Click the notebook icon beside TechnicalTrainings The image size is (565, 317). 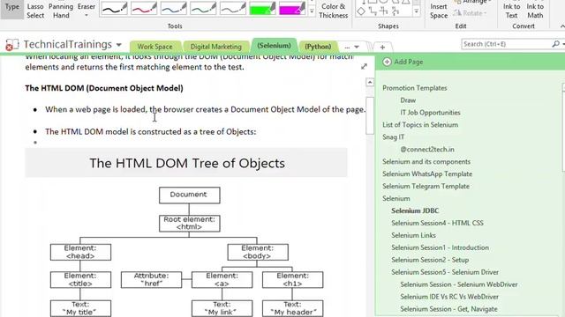pos(11,45)
